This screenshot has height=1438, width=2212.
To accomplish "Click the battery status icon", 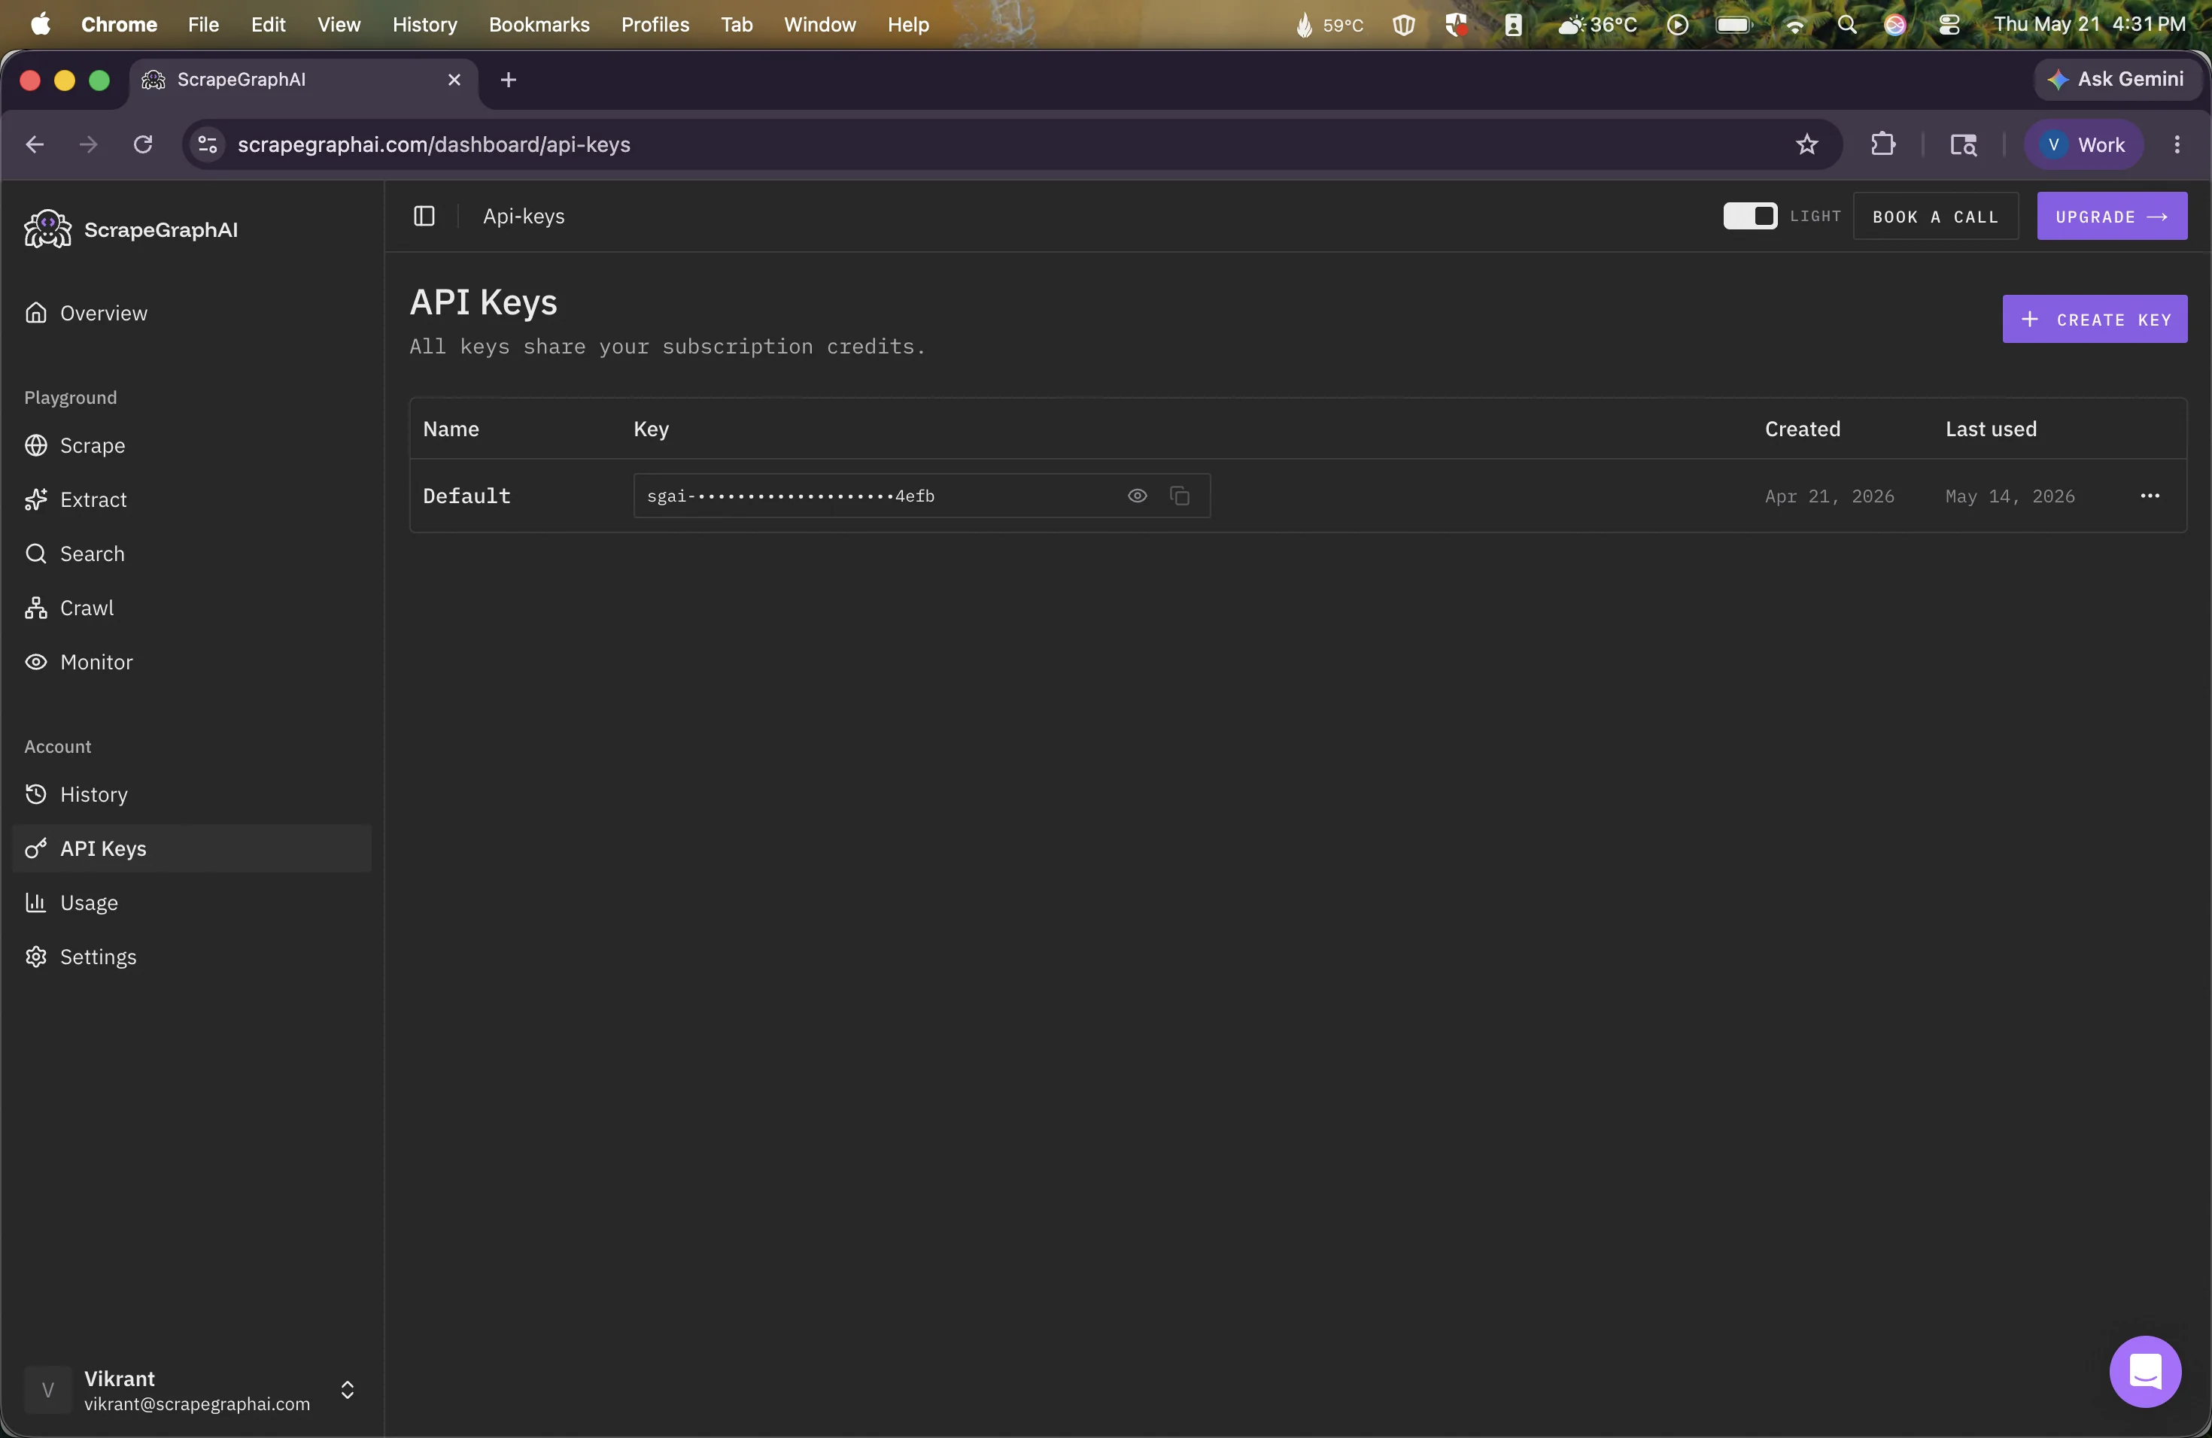I will click(x=1733, y=25).
